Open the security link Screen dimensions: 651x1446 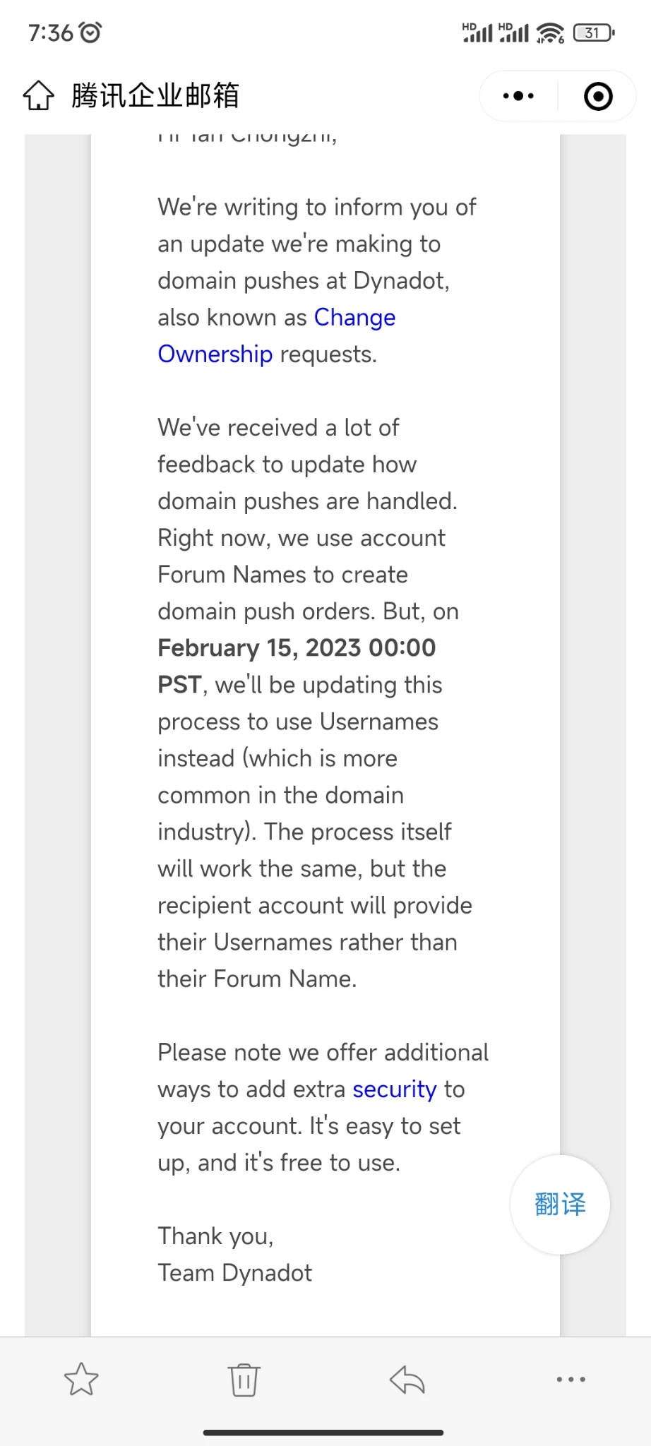click(x=395, y=1089)
